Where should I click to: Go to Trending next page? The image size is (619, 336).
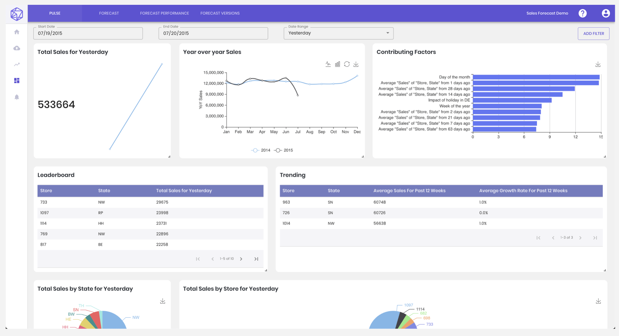580,238
